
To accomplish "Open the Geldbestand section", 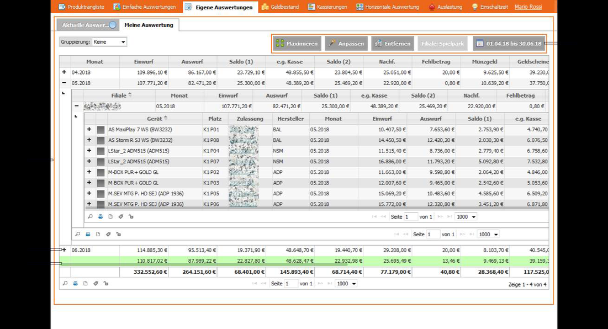I will [280, 7].
